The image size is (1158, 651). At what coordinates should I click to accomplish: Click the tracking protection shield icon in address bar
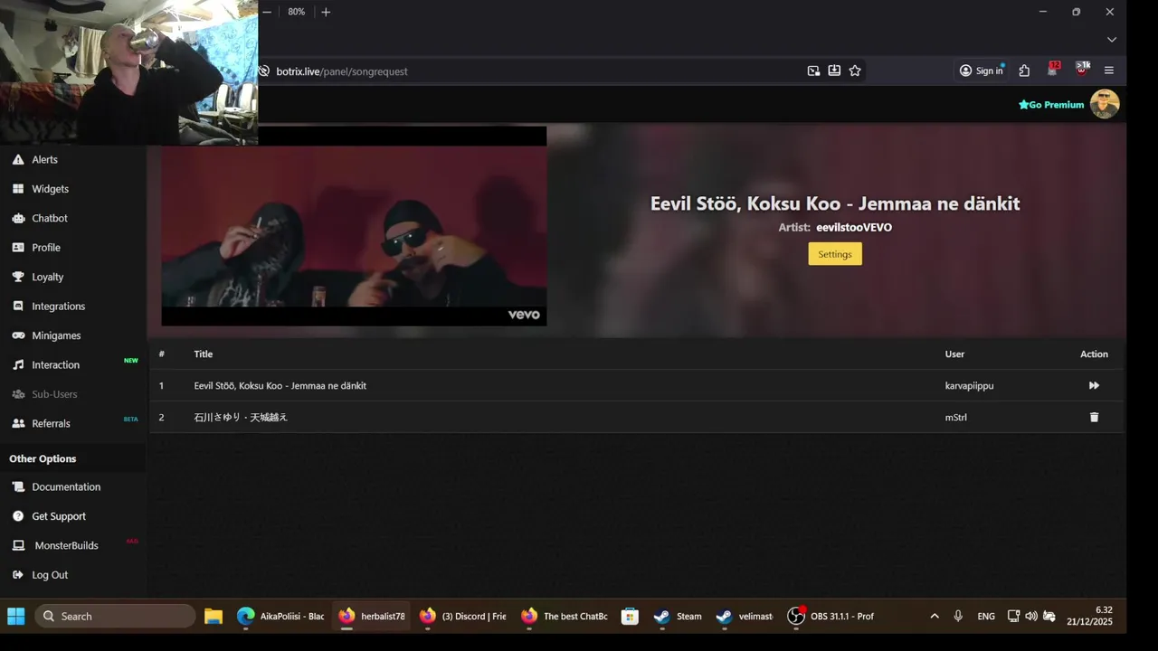click(x=264, y=71)
